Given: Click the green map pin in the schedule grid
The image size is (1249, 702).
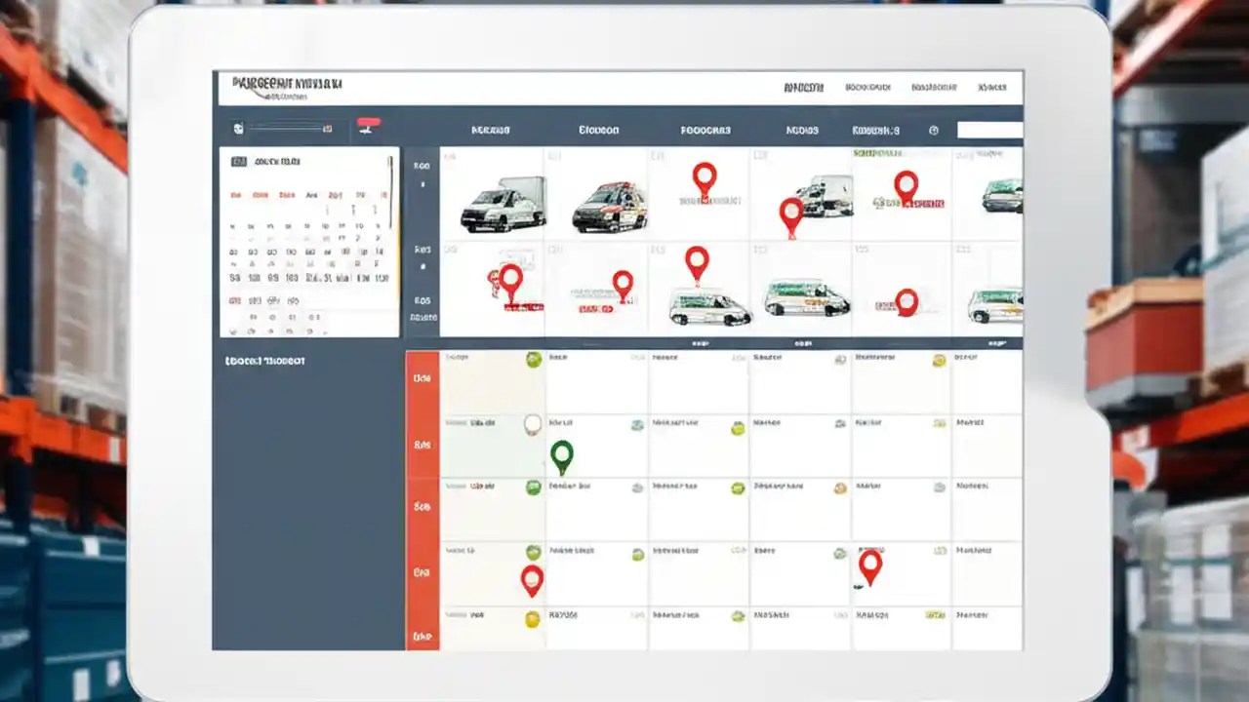Looking at the screenshot, I should [562, 456].
